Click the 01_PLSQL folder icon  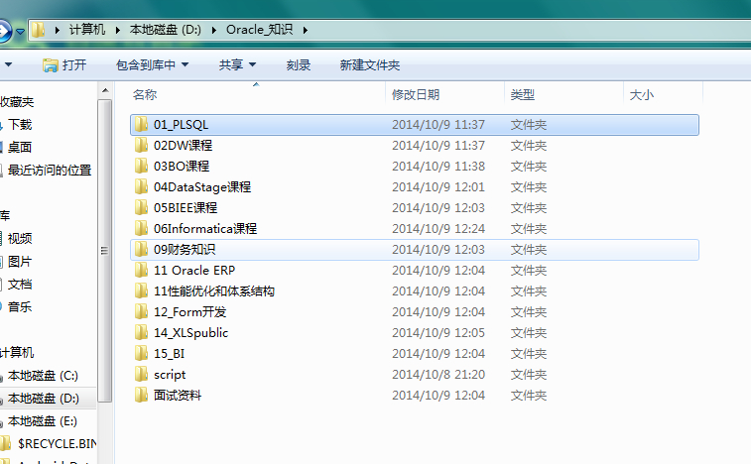141,125
